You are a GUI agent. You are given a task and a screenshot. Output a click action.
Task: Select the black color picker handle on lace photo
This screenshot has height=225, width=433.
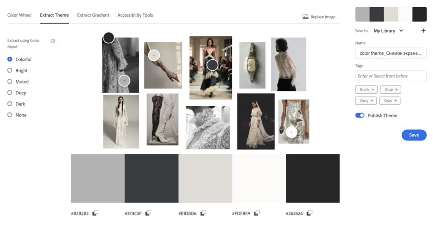pyautogui.click(x=109, y=37)
